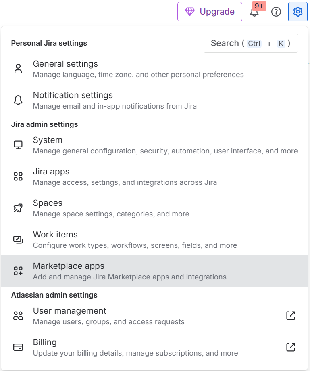Click the person icon beside General settings
The height and width of the screenshot is (371, 310).
pyautogui.click(x=18, y=69)
